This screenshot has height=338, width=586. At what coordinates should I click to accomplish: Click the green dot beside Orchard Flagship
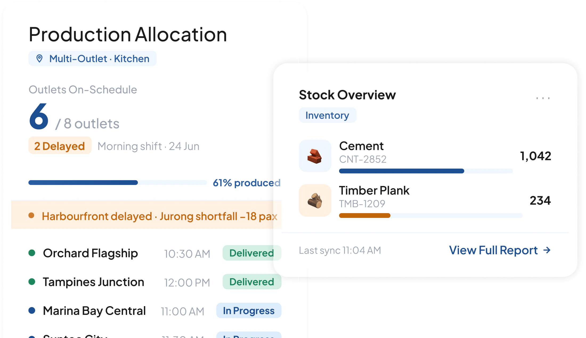pyautogui.click(x=32, y=253)
